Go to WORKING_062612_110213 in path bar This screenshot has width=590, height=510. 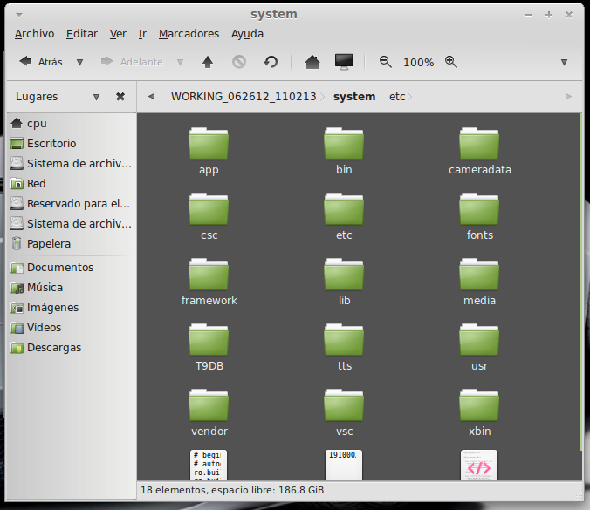[x=244, y=97]
